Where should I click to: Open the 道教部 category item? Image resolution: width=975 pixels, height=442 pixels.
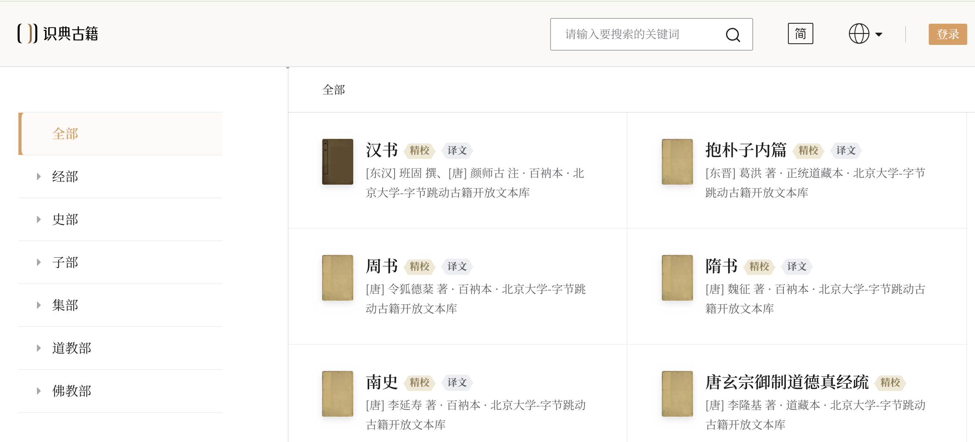pyautogui.click(x=72, y=348)
